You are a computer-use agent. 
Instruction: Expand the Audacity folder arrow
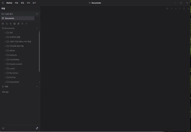click(5, 55)
